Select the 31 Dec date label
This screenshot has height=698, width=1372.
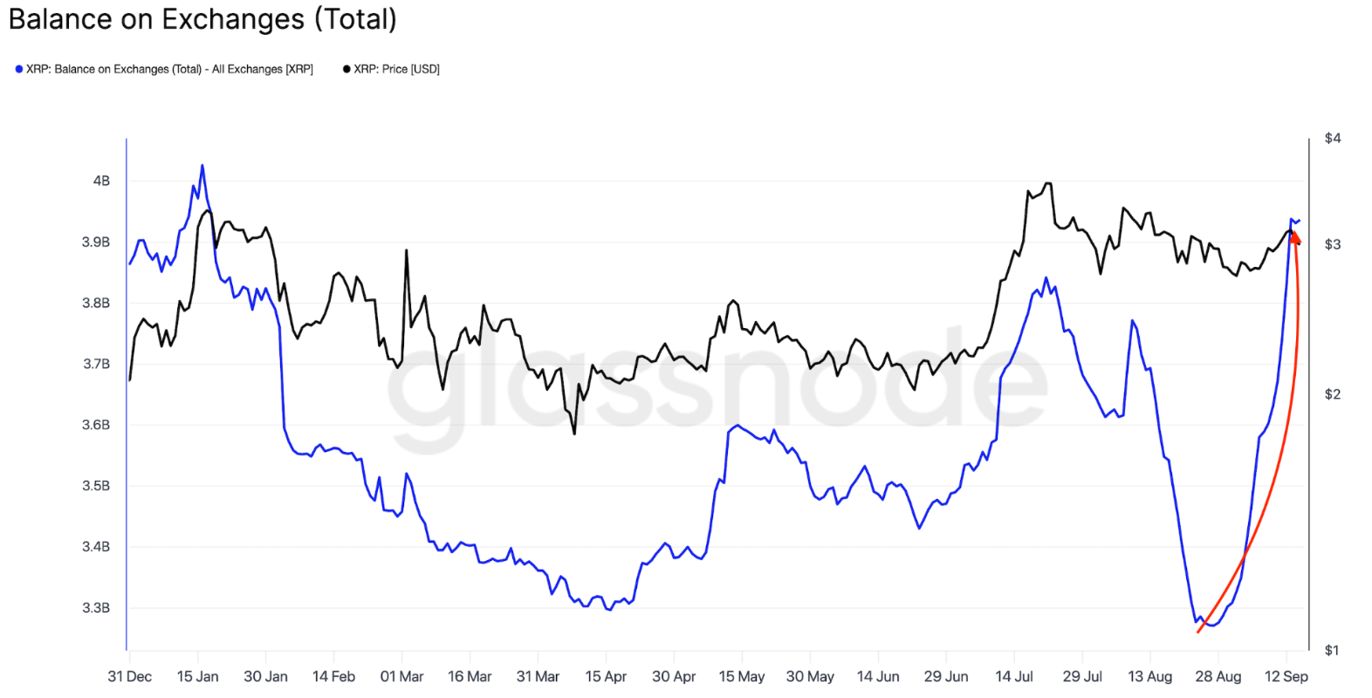129,676
